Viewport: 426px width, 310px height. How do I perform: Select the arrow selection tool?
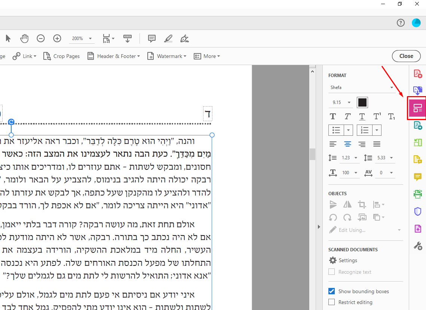8,39
